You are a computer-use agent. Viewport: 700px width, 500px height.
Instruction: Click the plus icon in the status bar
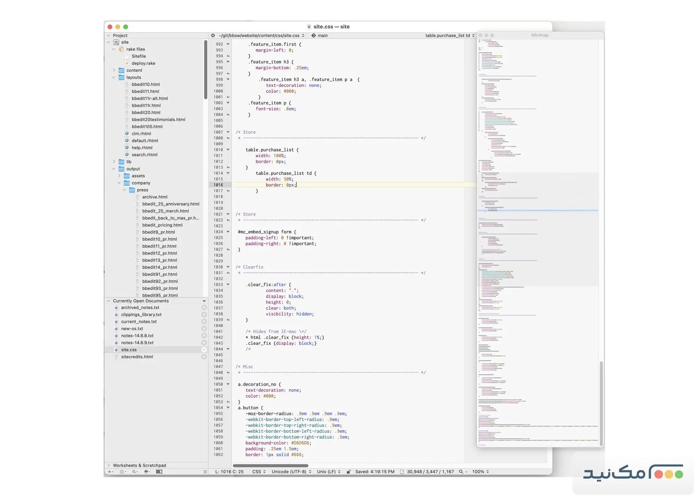point(109,471)
